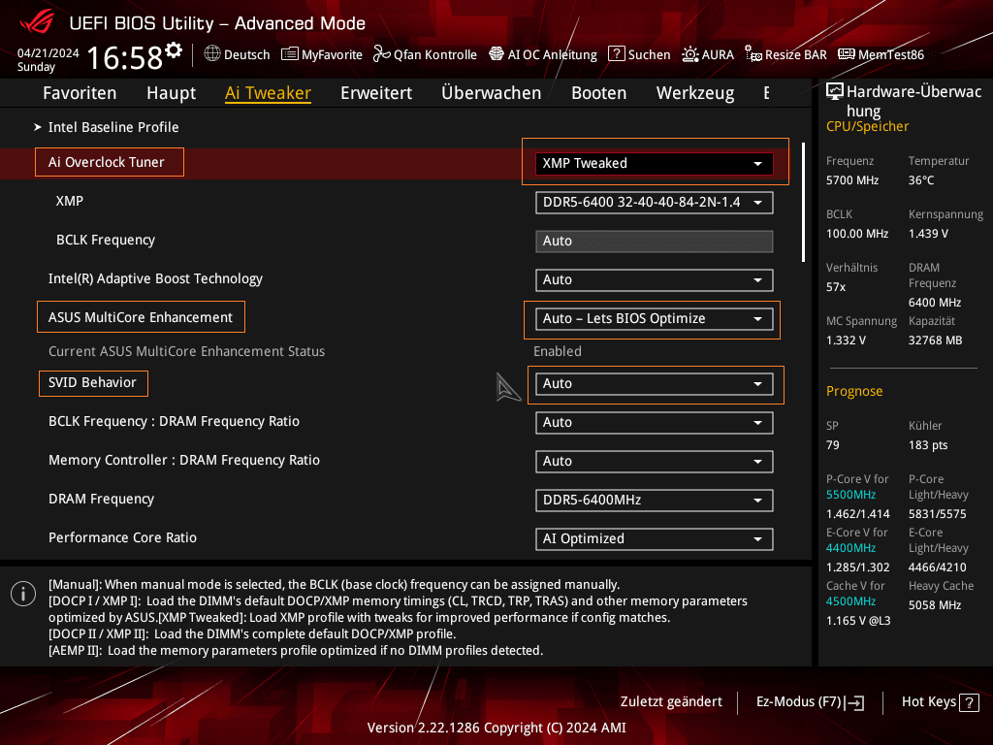993x745 pixels.
Task: Open Performance Core Ratio AI Optimized dropdown
Action: coord(655,539)
